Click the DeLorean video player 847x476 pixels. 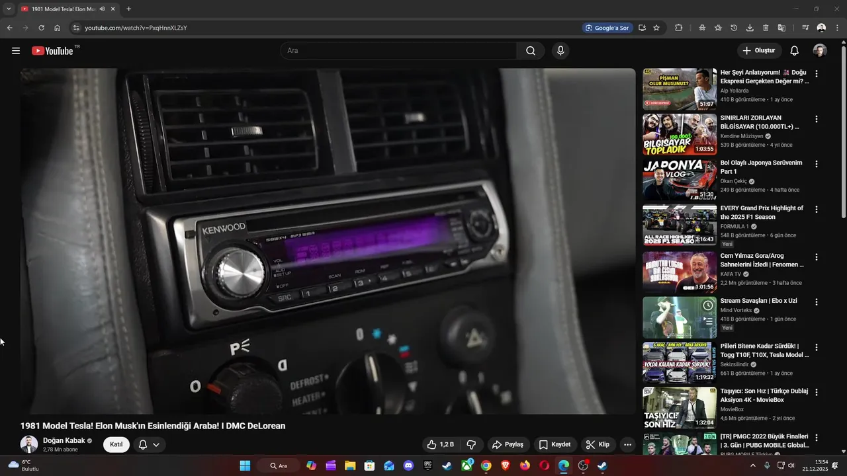tap(328, 241)
